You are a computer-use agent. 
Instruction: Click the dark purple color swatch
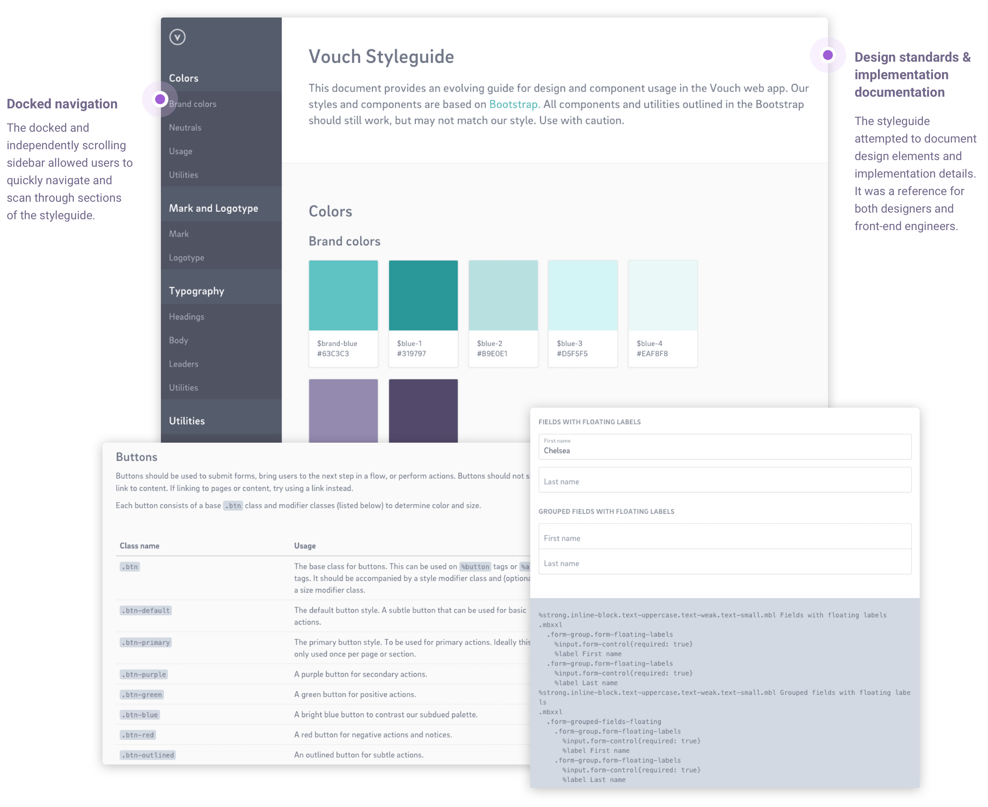tap(423, 411)
